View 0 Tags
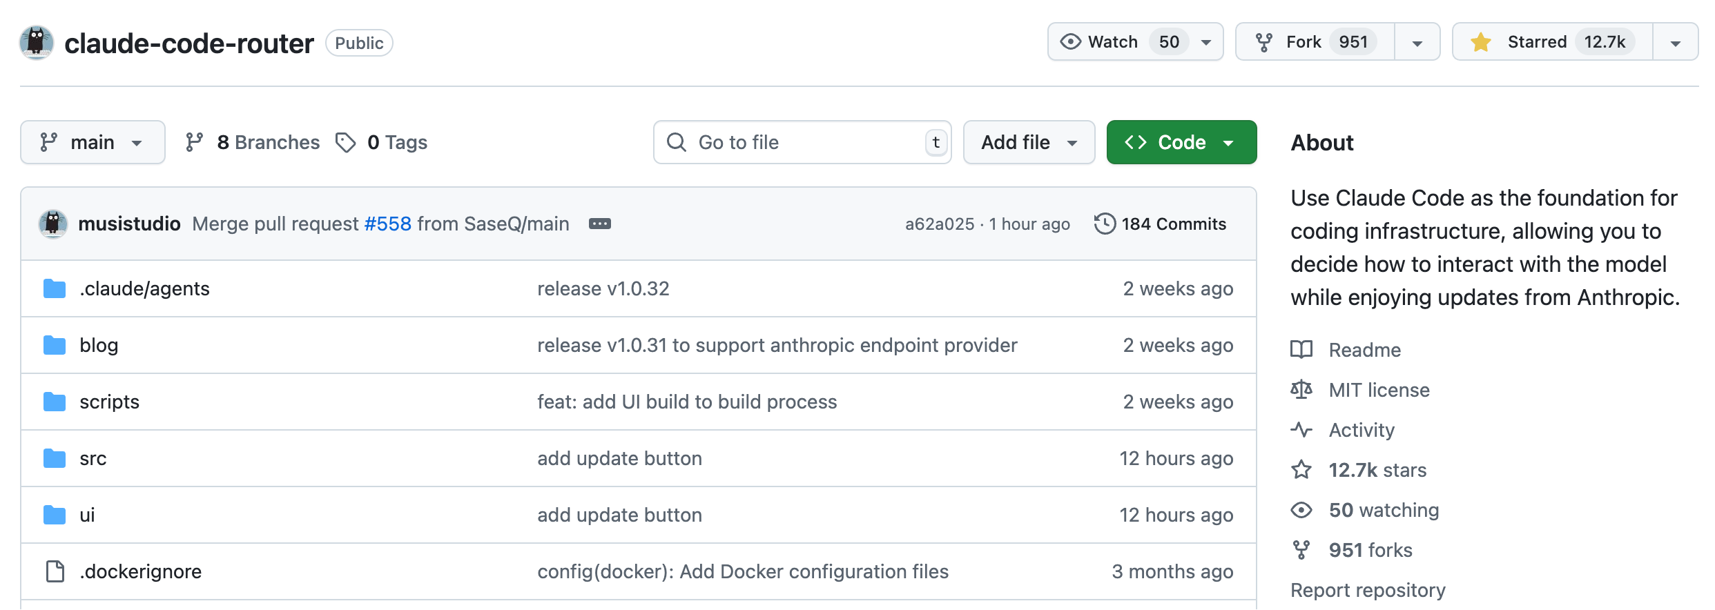Viewport: 1715px width, 610px height. point(382,142)
